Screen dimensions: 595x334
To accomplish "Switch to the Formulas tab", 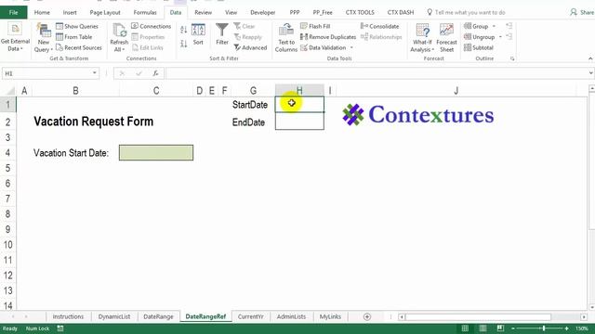I will pyautogui.click(x=145, y=12).
